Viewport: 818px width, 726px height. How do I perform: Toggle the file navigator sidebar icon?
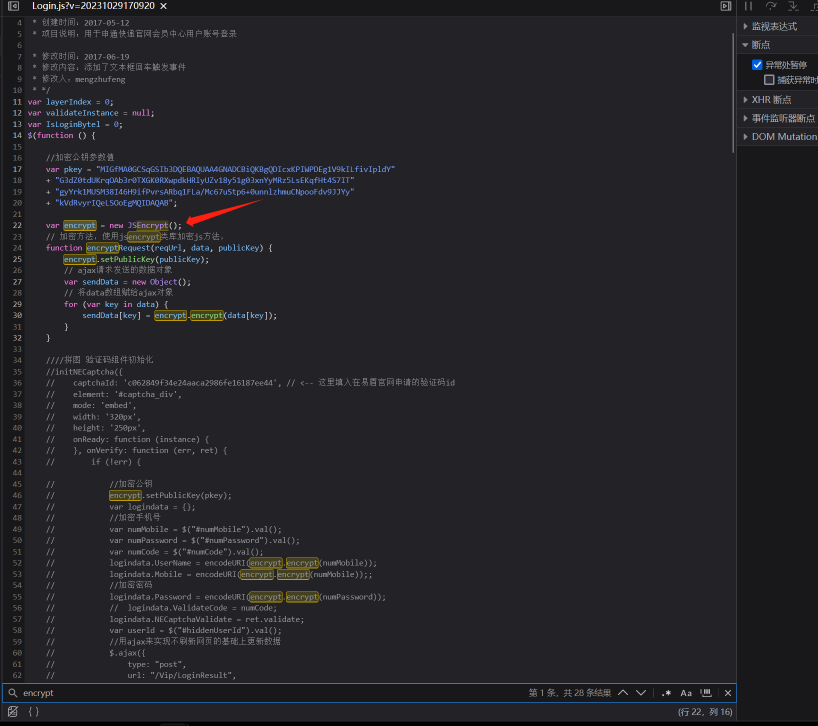(13, 6)
